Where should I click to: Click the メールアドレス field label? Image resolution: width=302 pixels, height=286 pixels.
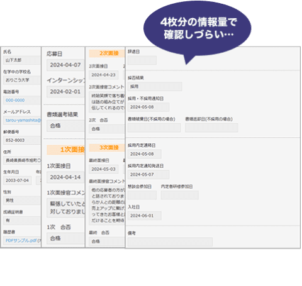coord(17,112)
